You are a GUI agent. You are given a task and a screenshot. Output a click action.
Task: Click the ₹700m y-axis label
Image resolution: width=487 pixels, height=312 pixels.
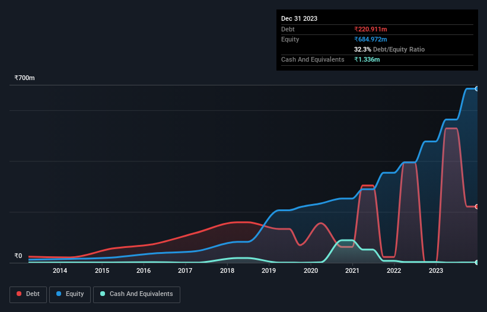point(24,78)
